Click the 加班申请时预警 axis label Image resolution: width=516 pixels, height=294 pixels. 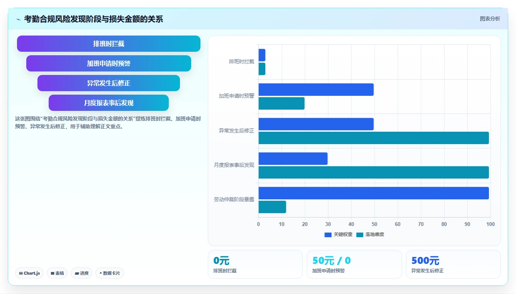coord(236,96)
